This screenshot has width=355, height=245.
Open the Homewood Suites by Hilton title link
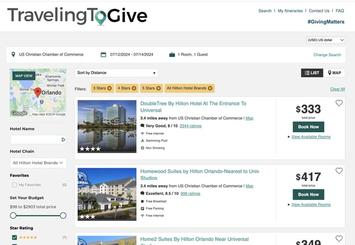click(x=200, y=175)
